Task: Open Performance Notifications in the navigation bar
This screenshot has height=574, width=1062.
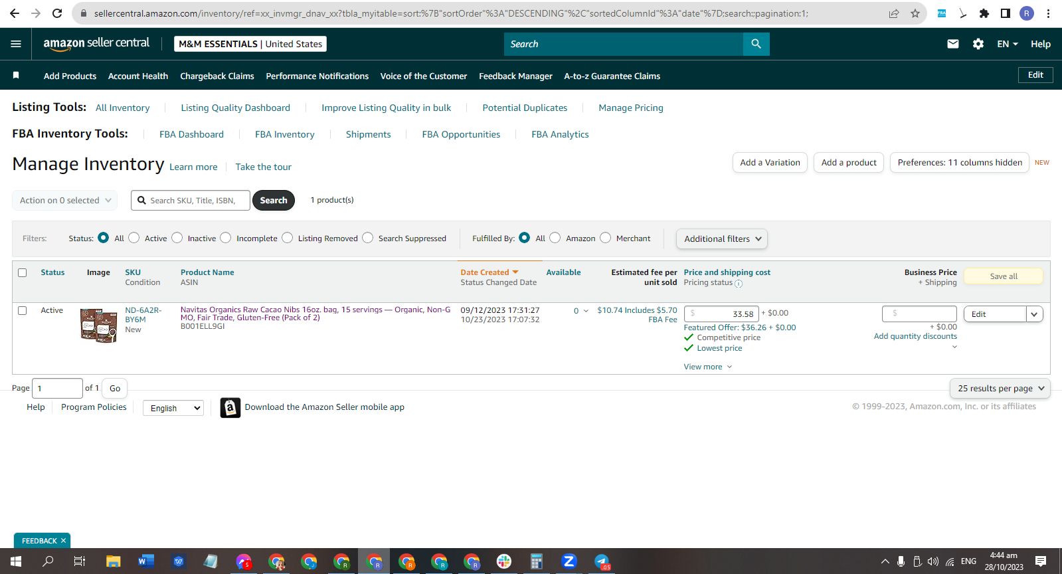Action: [x=317, y=76]
